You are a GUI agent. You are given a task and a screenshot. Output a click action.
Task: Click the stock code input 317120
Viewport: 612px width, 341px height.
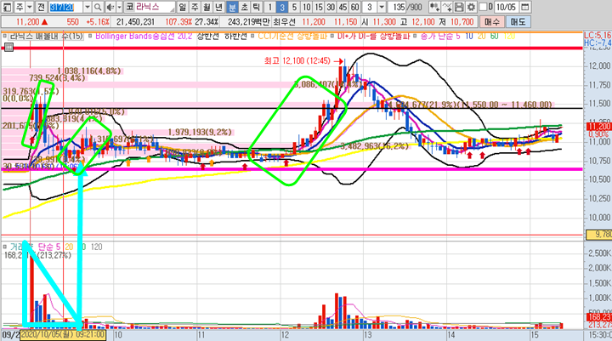pos(65,7)
